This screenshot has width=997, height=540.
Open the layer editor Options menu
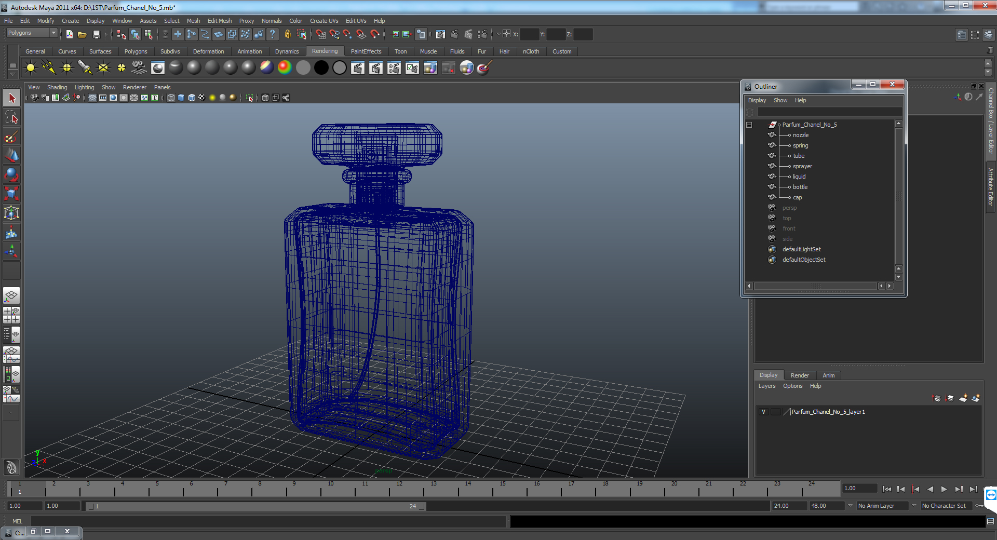point(792,386)
